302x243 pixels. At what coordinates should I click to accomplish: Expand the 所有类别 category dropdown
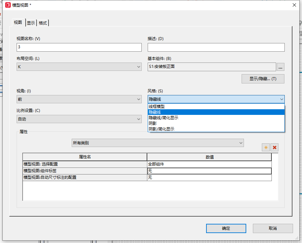click(x=158, y=143)
